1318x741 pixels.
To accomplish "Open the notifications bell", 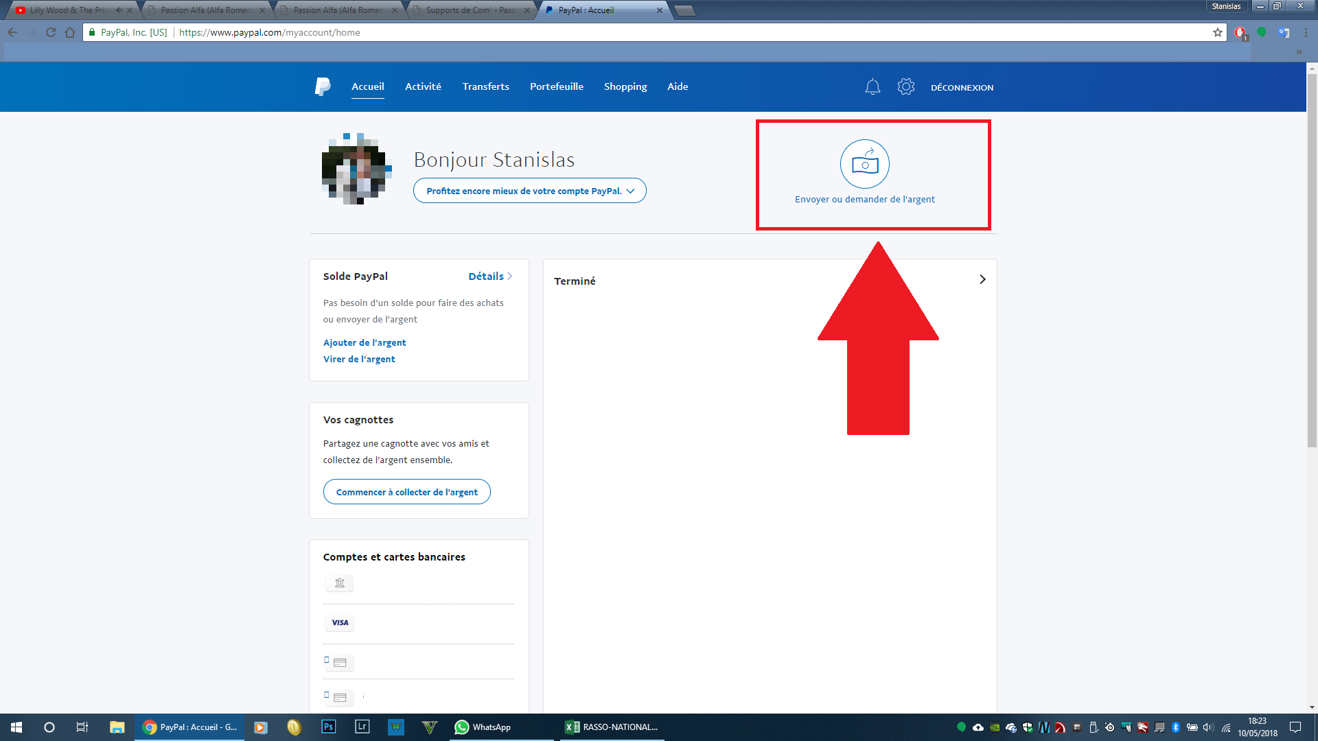I will [872, 87].
